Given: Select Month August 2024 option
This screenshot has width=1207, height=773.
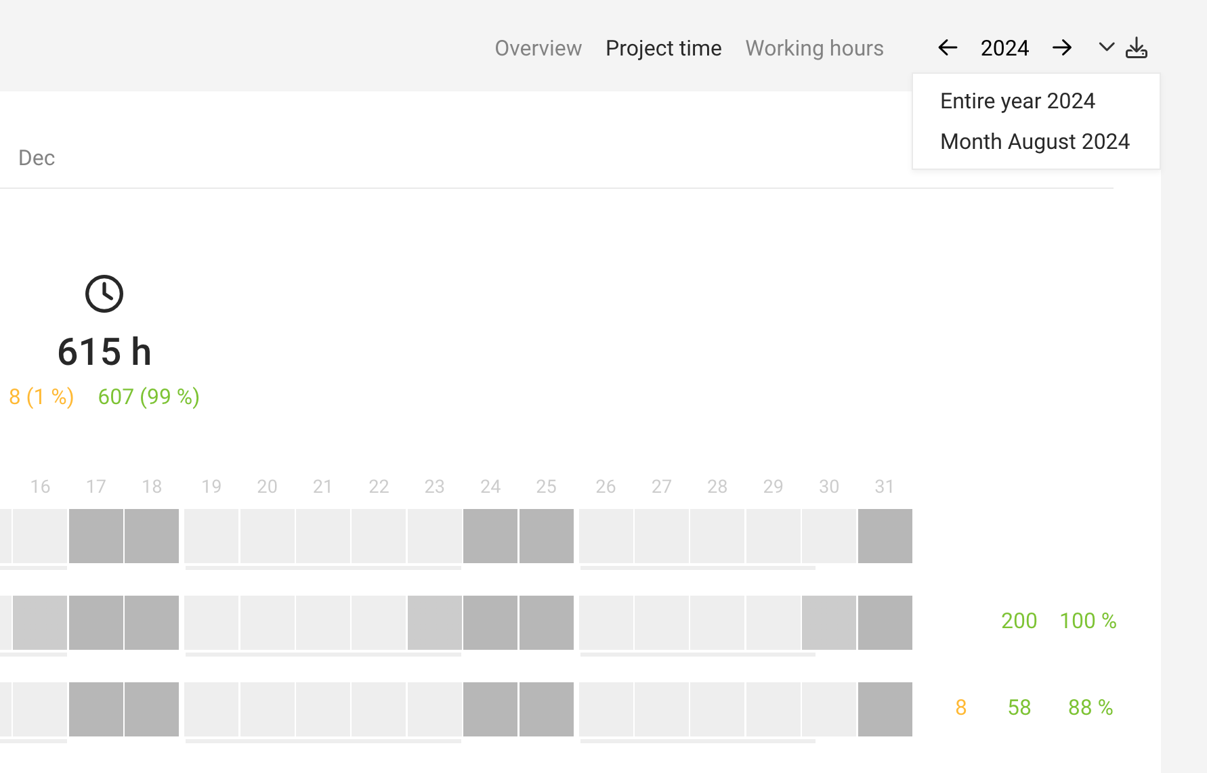Looking at the screenshot, I should (1034, 141).
